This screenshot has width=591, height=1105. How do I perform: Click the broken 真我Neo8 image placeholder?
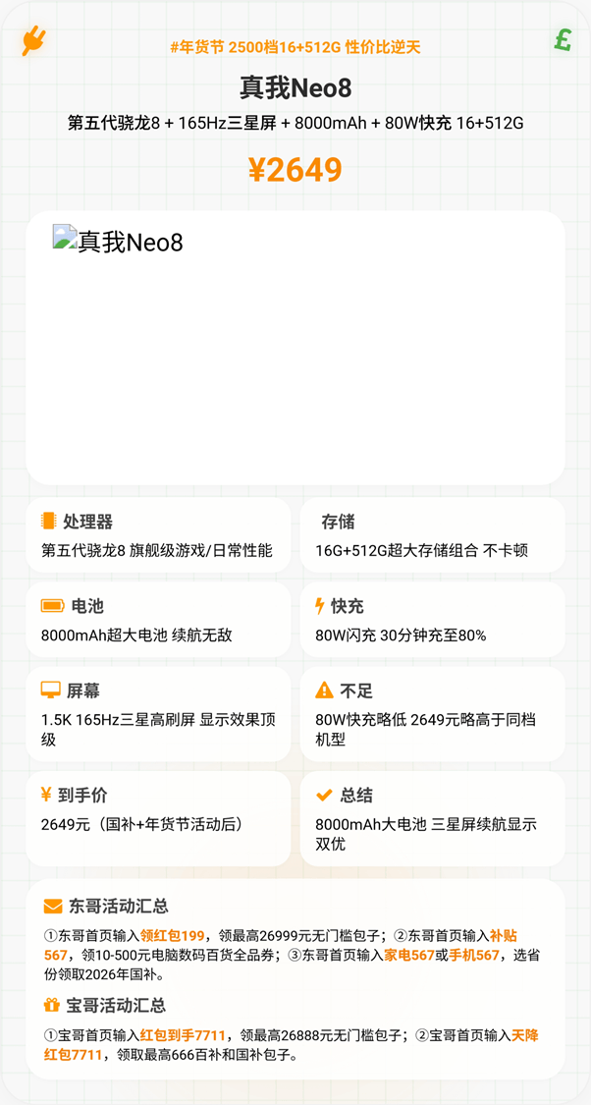(x=65, y=239)
